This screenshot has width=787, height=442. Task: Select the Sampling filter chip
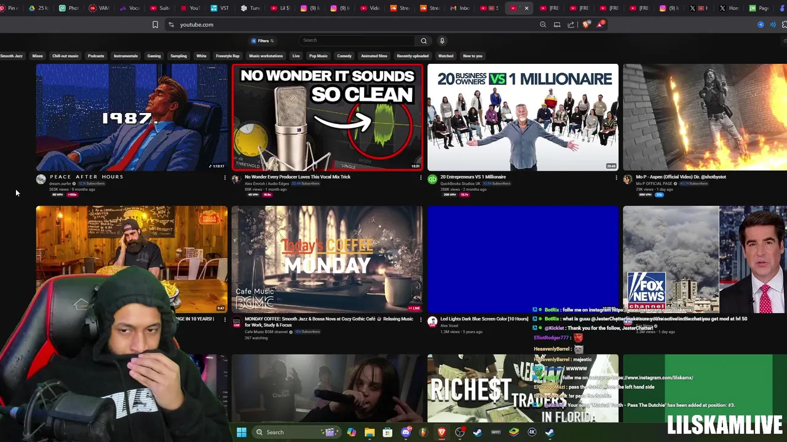coord(178,56)
